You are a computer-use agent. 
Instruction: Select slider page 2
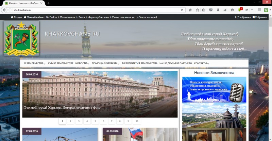(71, 121)
